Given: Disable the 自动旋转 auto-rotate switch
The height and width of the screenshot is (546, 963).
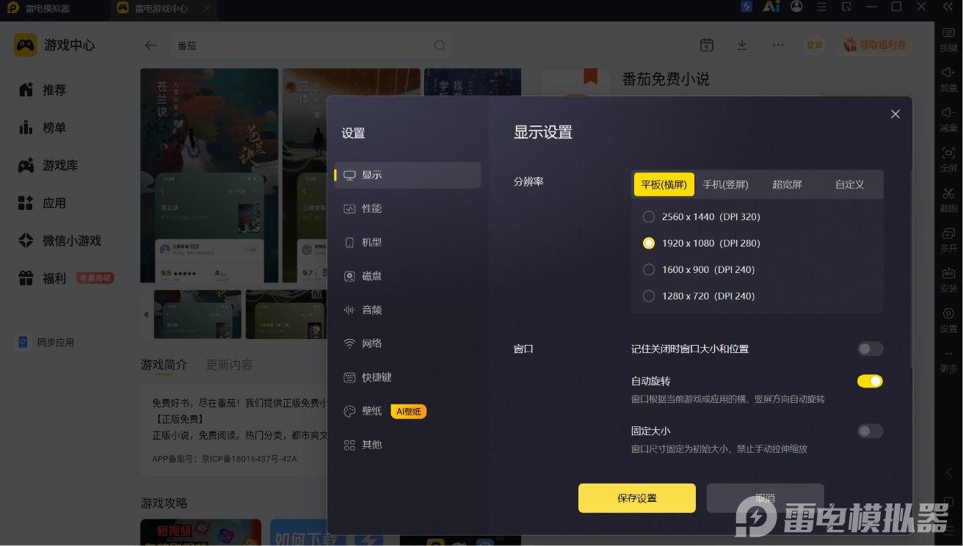Looking at the screenshot, I should point(870,382).
